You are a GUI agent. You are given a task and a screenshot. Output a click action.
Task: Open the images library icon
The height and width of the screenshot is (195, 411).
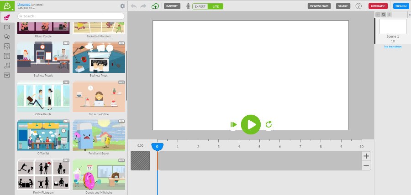click(7, 46)
